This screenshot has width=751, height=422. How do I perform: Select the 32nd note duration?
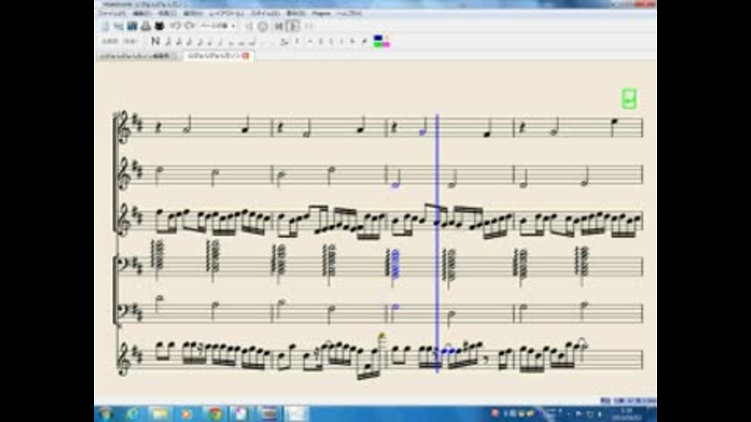point(178,41)
